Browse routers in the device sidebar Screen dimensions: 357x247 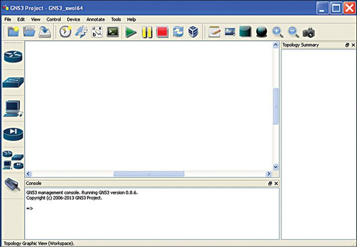click(13, 56)
